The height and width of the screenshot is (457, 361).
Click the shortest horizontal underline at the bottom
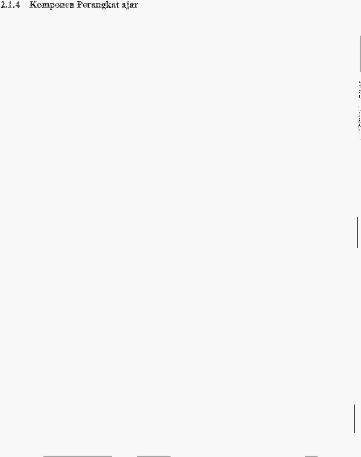coord(311,456)
